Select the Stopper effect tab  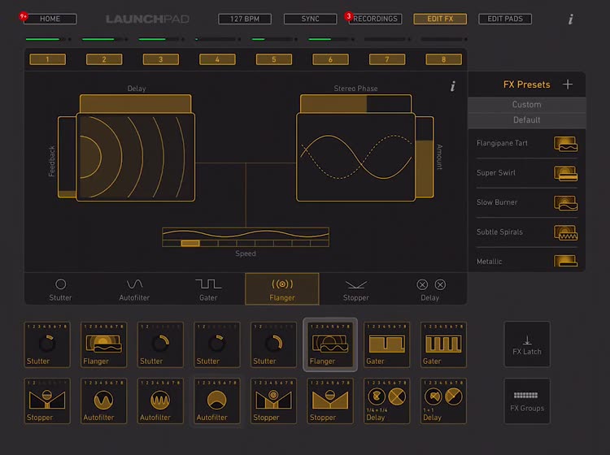tap(356, 289)
